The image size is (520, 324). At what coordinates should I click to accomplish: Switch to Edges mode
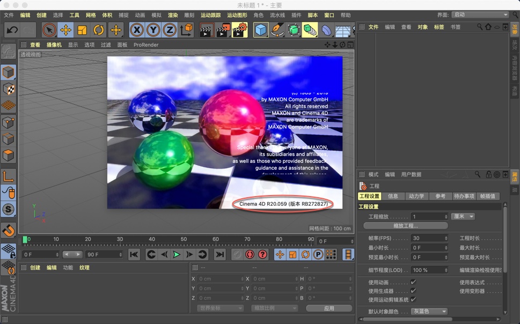coord(8,139)
